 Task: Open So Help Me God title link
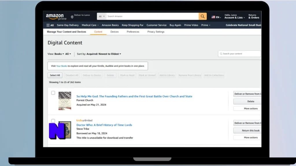click(134, 96)
